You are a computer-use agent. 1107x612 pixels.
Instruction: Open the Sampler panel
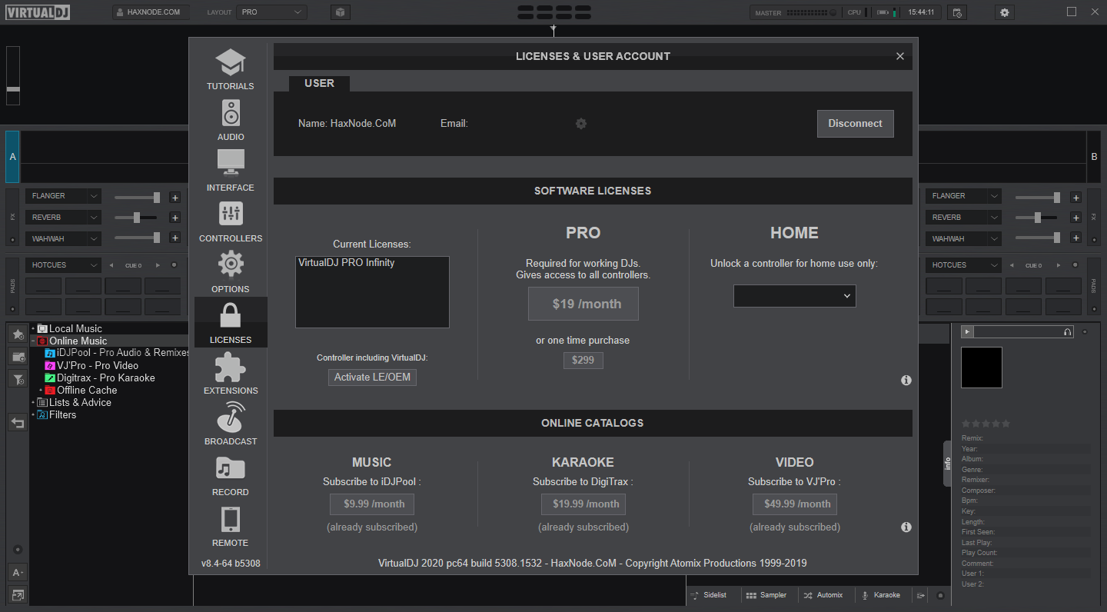(x=766, y=595)
